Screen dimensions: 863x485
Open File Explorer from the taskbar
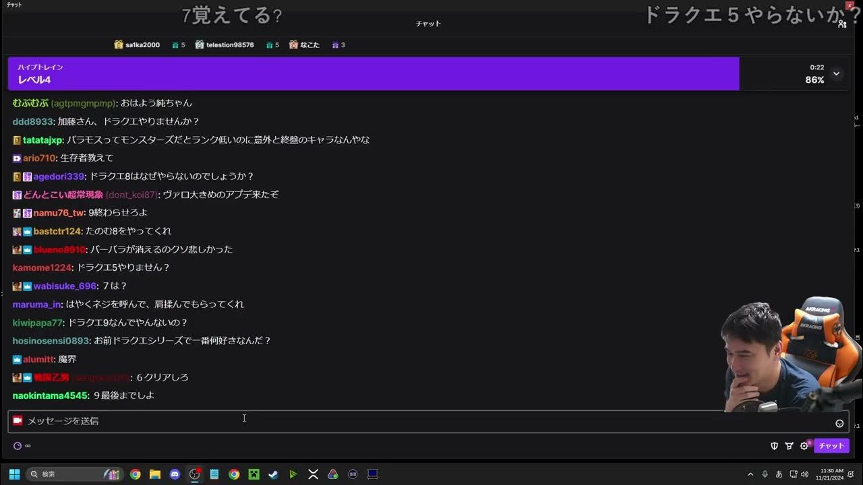click(155, 474)
